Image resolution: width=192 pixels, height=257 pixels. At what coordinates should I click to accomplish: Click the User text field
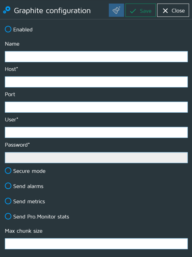(x=96, y=132)
